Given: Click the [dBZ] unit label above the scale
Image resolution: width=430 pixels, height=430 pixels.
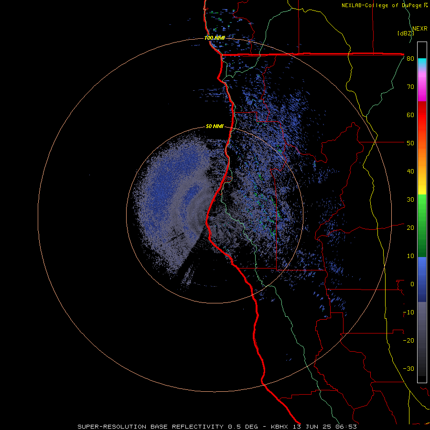Looking at the screenshot, I should pyautogui.click(x=406, y=33).
